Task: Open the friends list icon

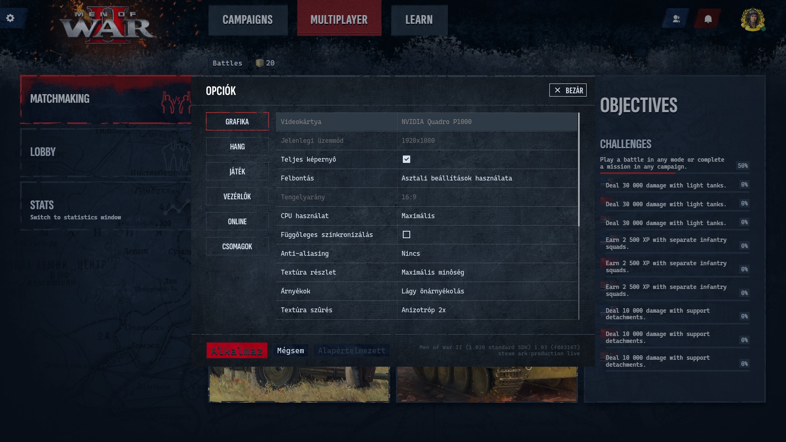Action: click(676, 19)
